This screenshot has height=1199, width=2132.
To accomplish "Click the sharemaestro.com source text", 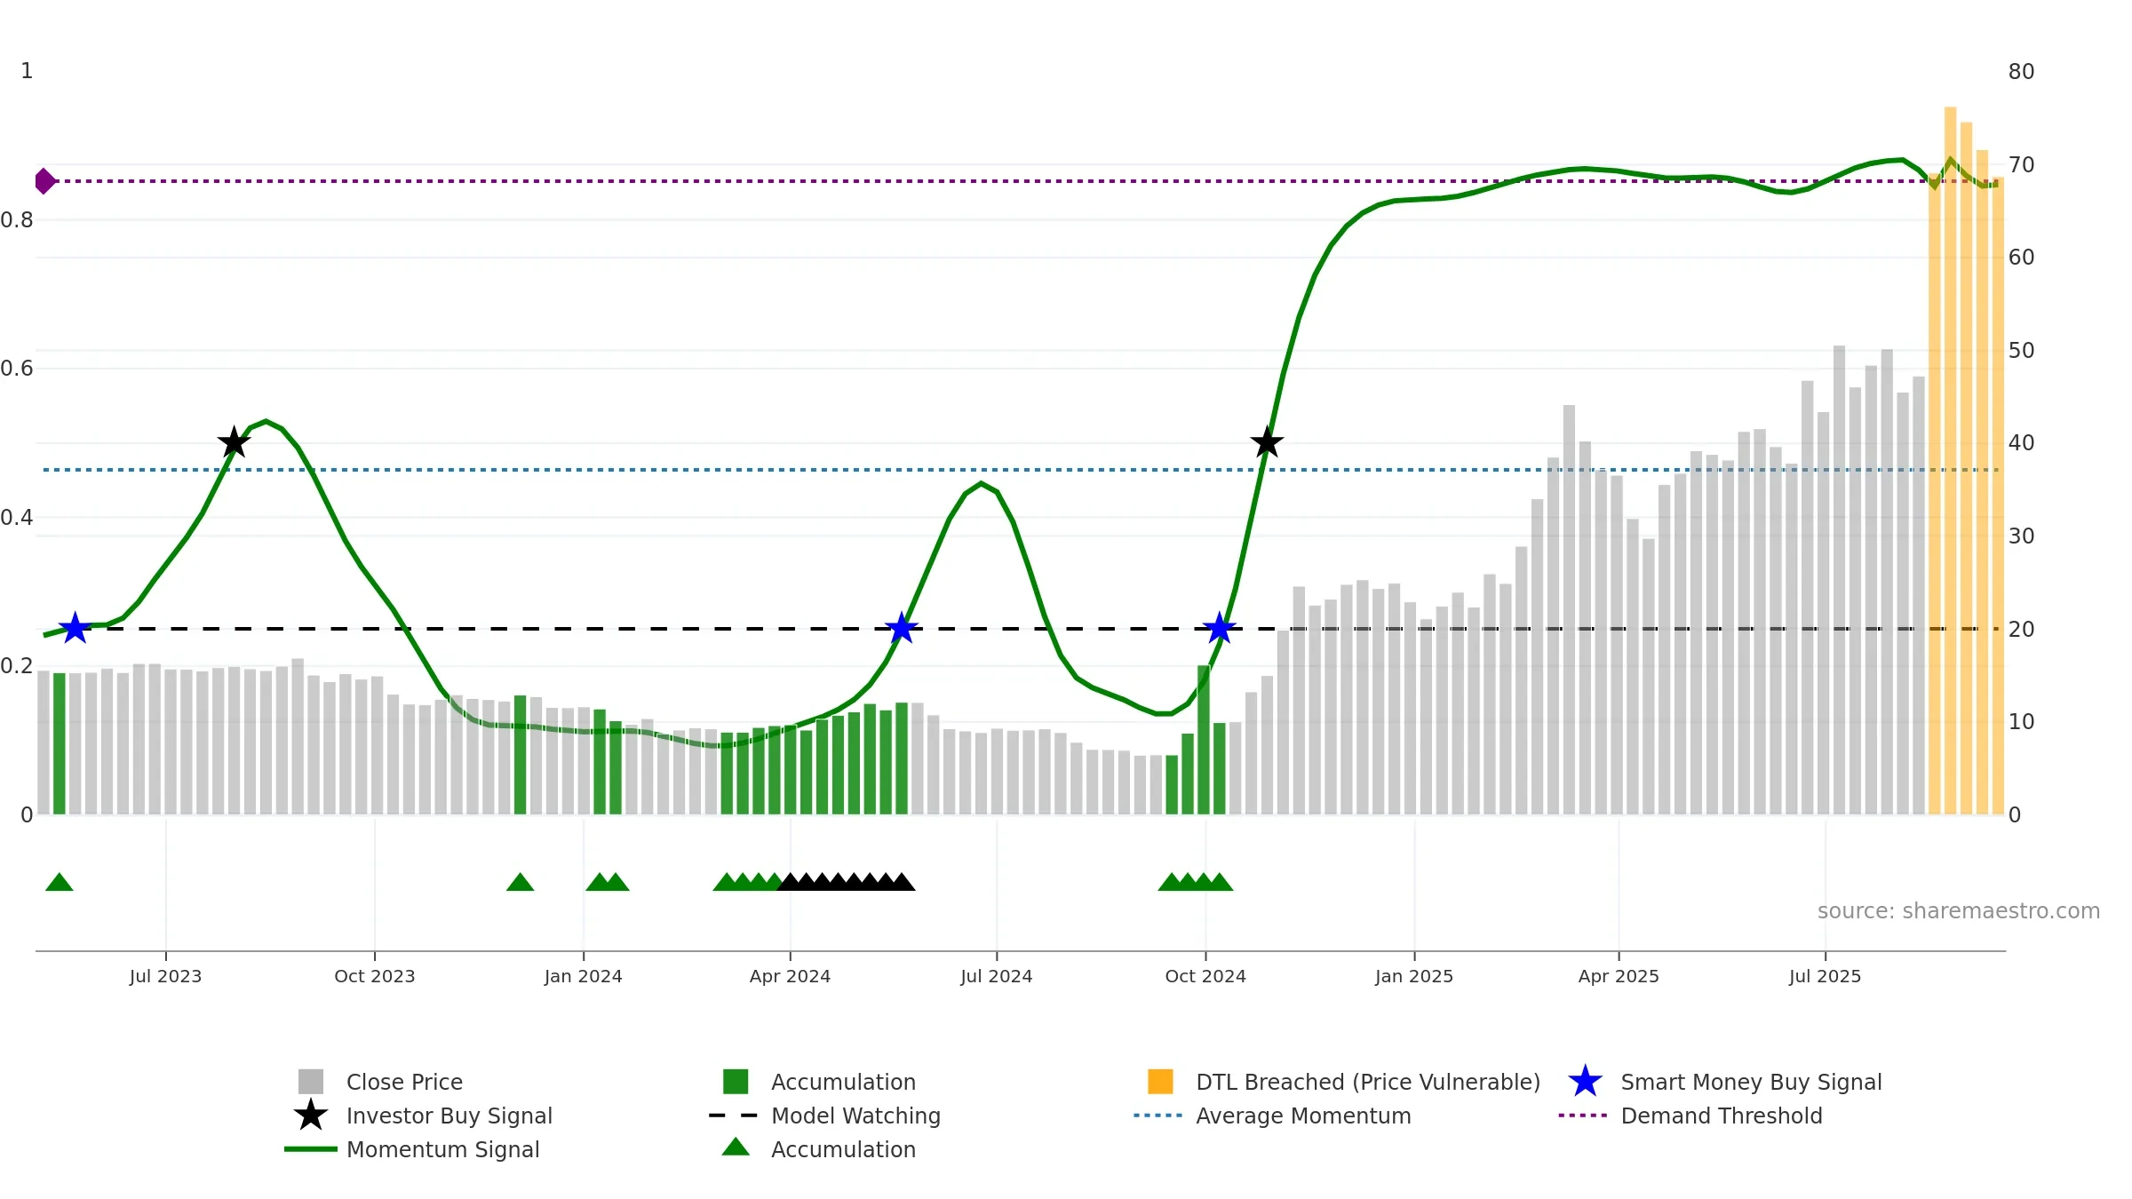I will coord(1958,910).
